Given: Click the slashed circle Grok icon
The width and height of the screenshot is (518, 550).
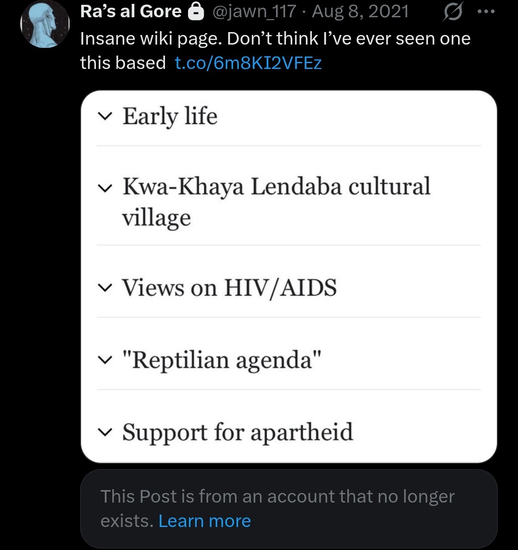Looking at the screenshot, I should pos(453,12).
